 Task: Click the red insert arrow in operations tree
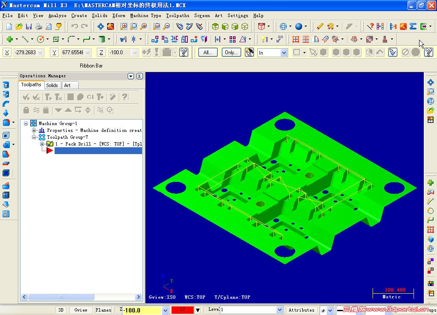50,151
